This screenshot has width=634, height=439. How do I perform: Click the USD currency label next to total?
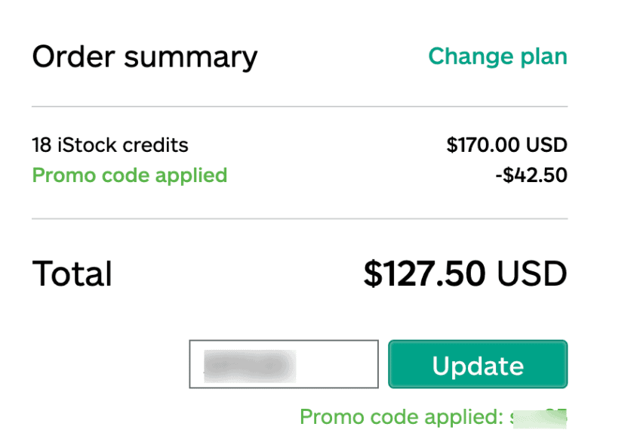533,274
